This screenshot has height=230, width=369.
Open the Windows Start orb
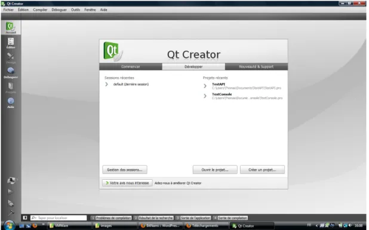point(9,226)
